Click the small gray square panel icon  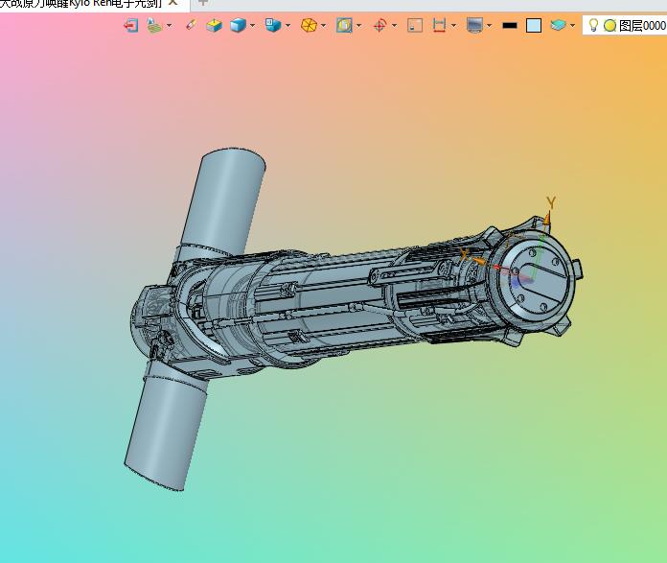pyautogui.click(x=415, y=26)
